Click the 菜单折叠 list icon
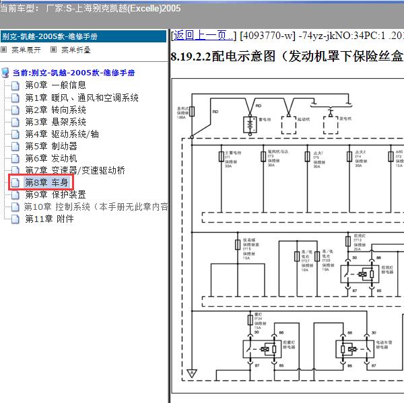 (x=53, y=49)
